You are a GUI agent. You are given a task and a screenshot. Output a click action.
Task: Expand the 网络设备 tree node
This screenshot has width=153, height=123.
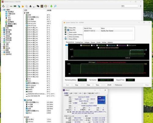[x=2, y=40]
